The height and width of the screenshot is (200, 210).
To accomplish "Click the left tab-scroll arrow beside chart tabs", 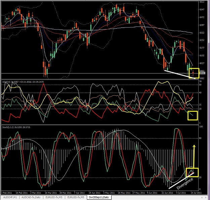I will click(x=202, y=197).
